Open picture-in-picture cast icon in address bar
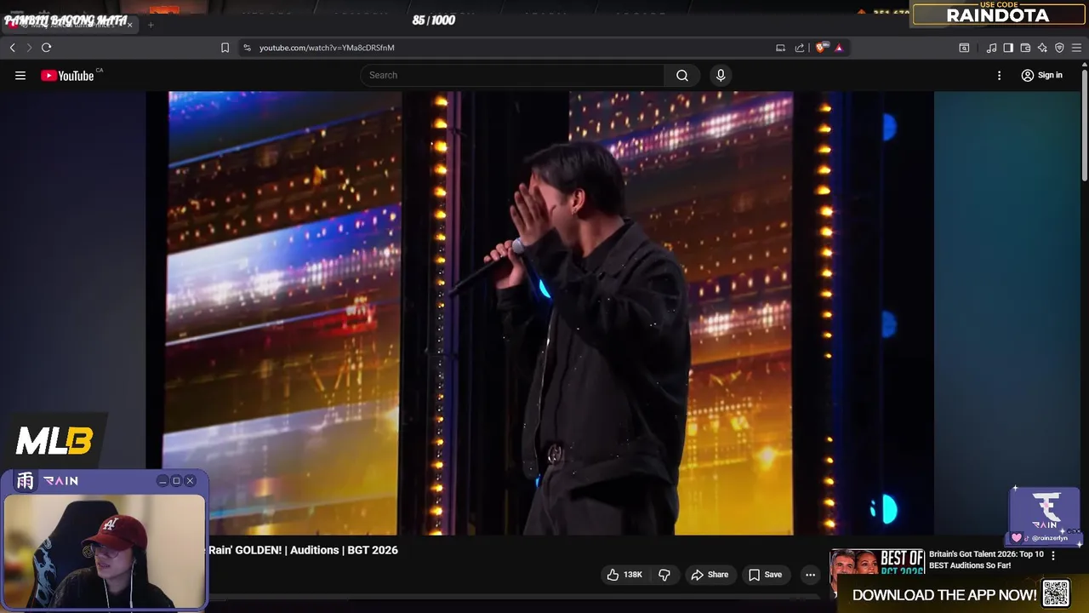The image size is (1089, 613). click(780, 48)
